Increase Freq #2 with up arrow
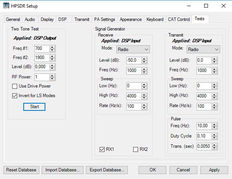Screen dimensions: 232x179 click(x=52, y=56)
